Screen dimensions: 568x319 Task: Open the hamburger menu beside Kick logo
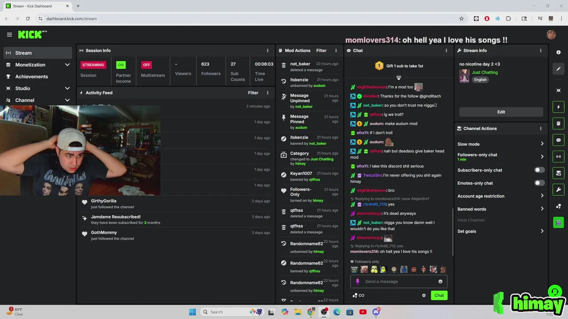point(9,35)
